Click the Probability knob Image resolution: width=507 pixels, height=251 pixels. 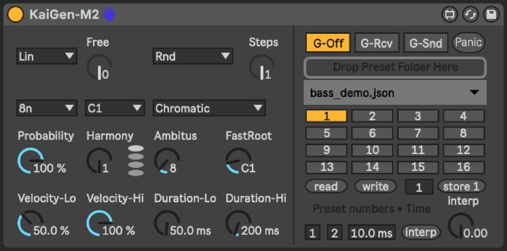[30, 161]
